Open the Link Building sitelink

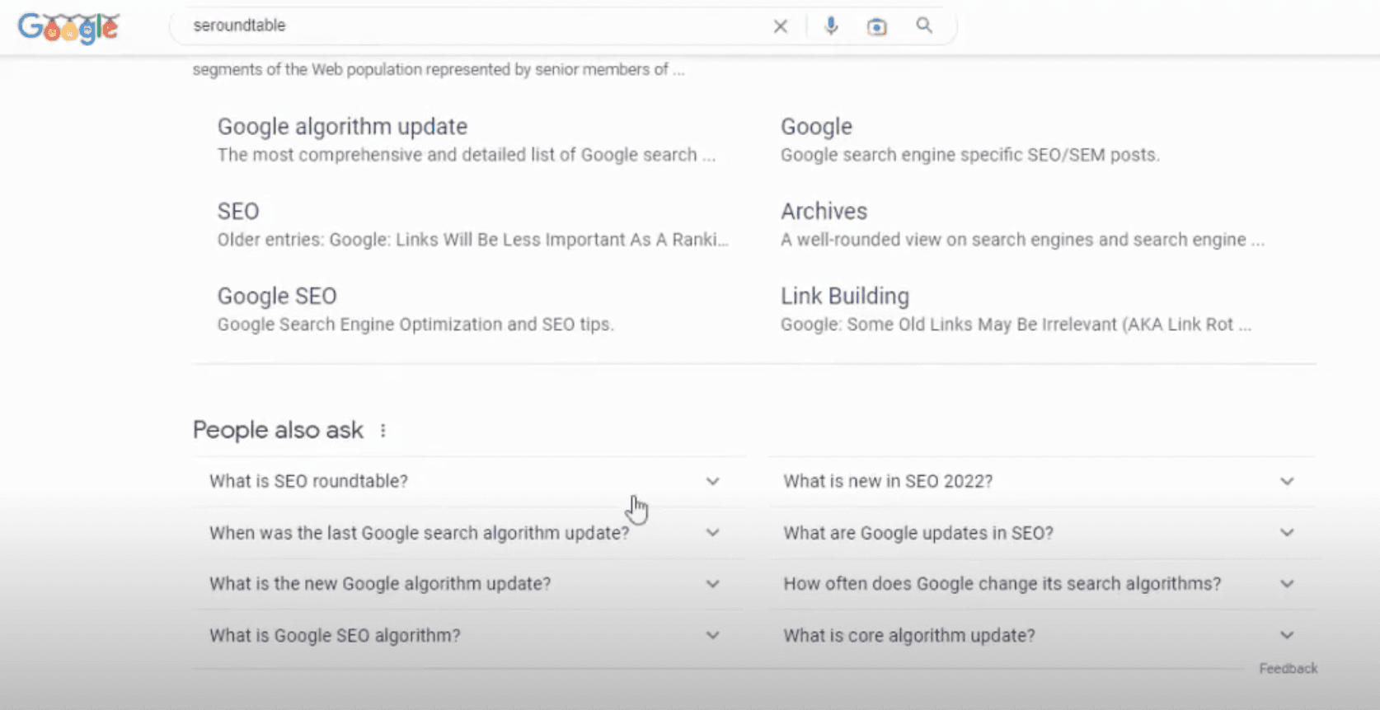pos(845,297)
